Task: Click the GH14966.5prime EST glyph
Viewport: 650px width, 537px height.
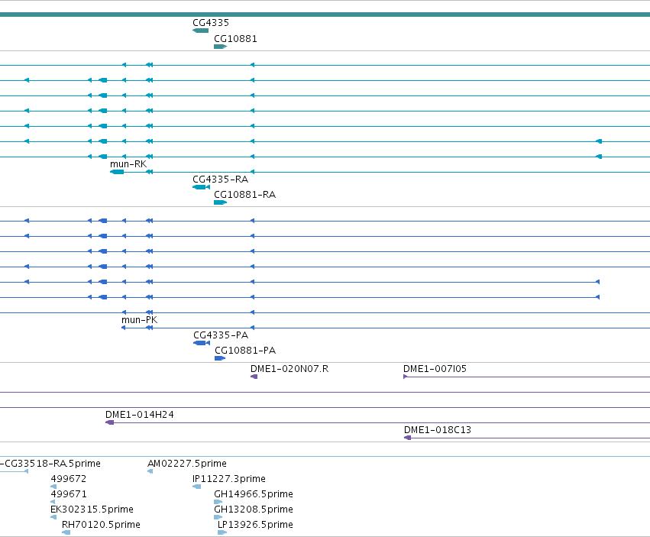Action: tap(218, 502)
